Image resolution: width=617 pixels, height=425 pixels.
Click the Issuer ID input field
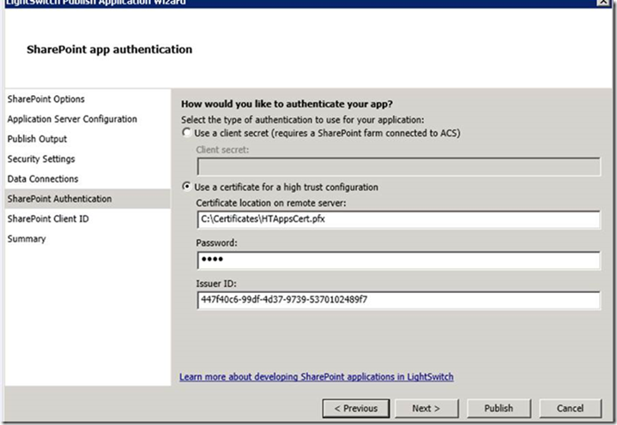click(x=399, y=301)
